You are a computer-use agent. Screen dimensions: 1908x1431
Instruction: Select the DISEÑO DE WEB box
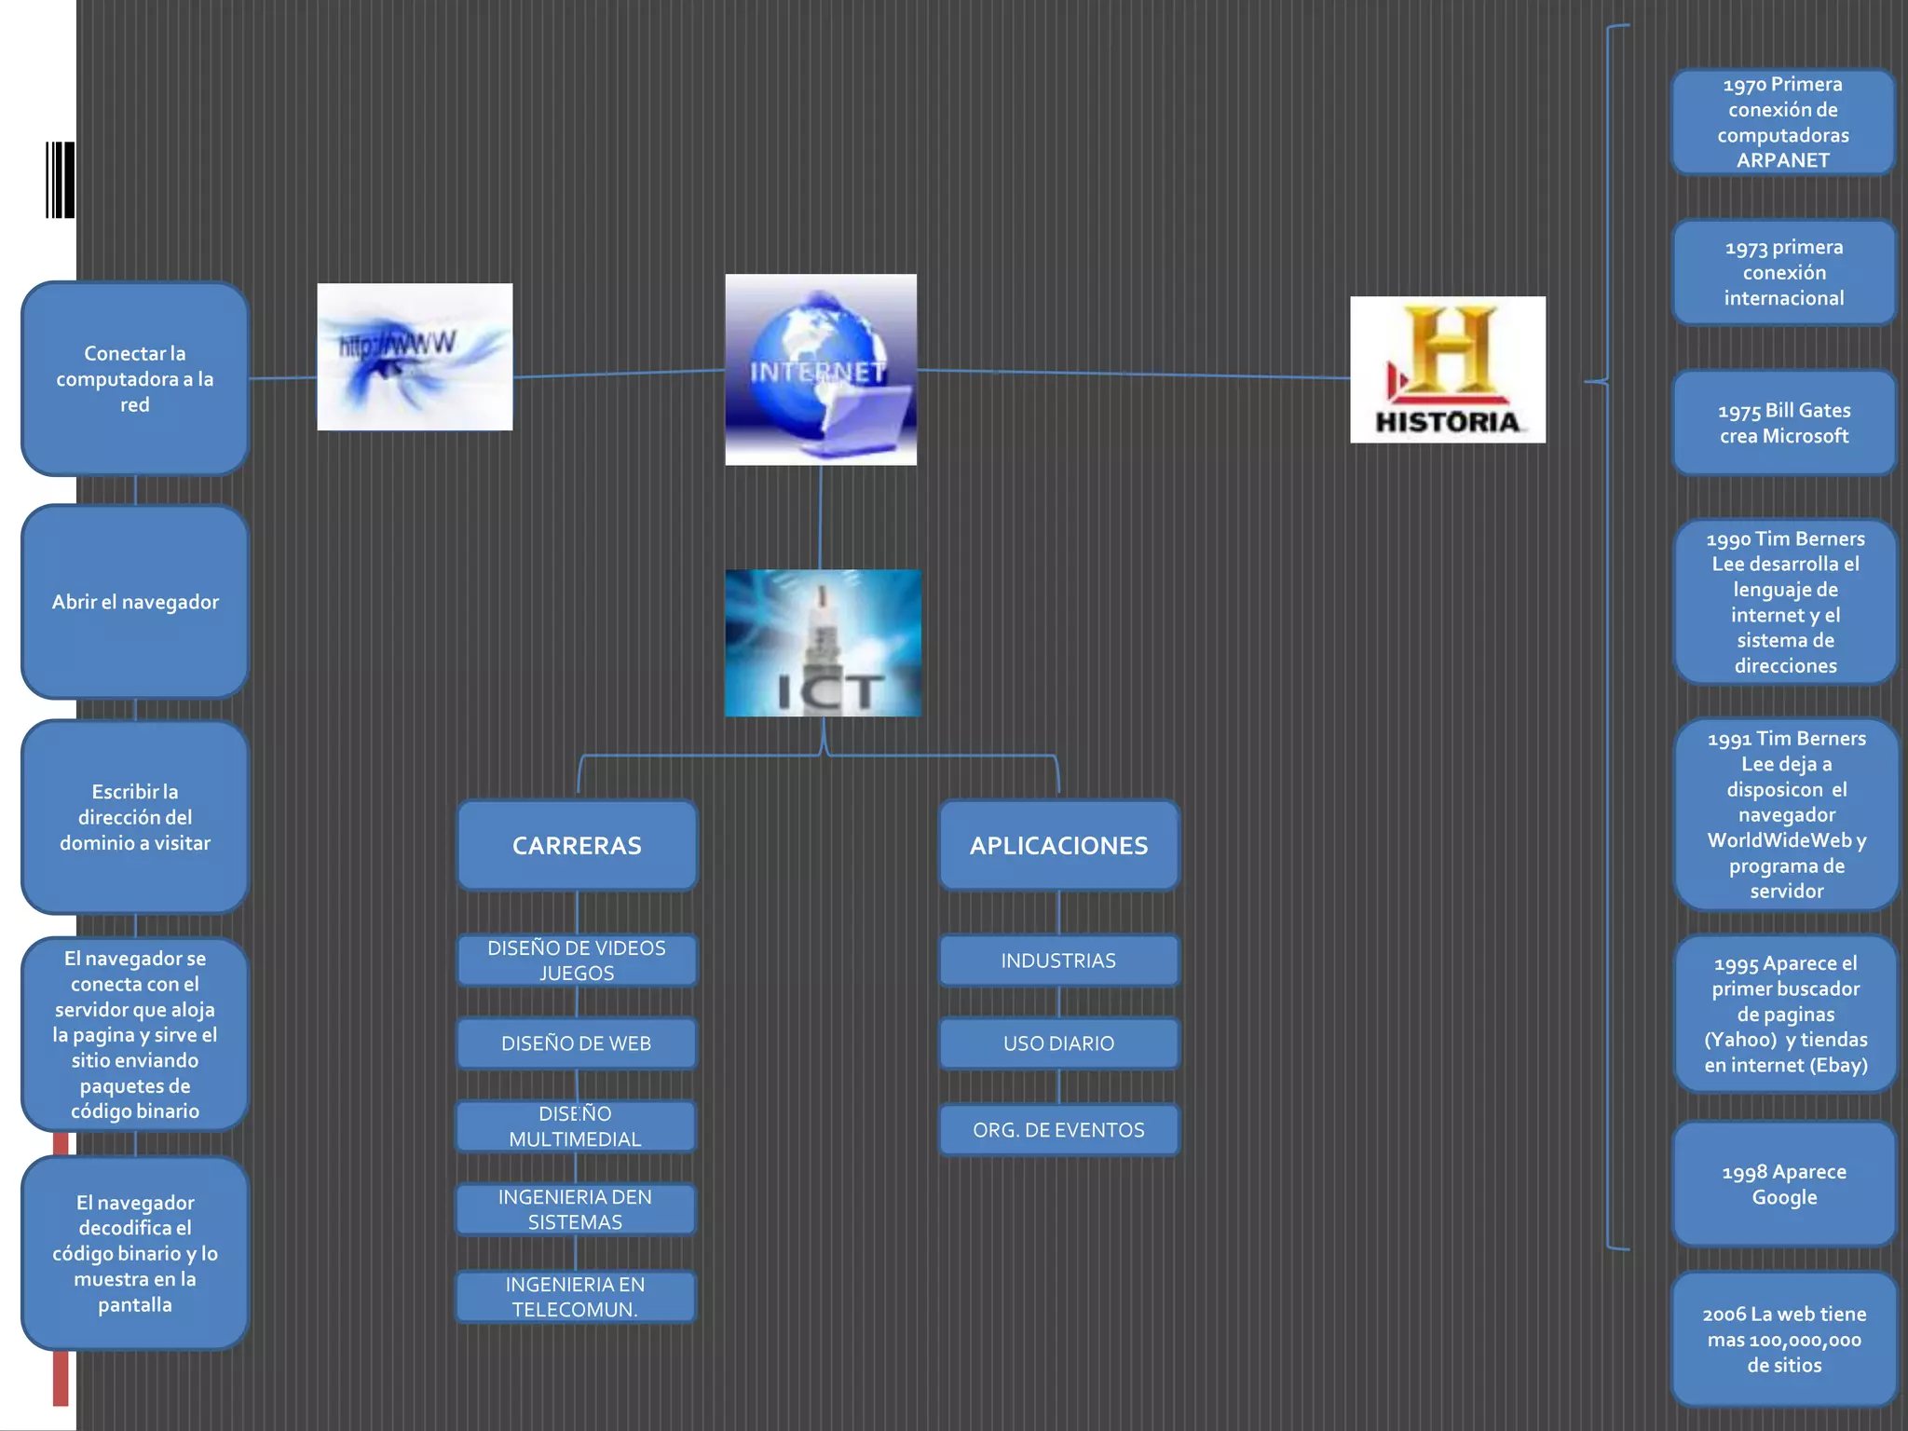577,1043
